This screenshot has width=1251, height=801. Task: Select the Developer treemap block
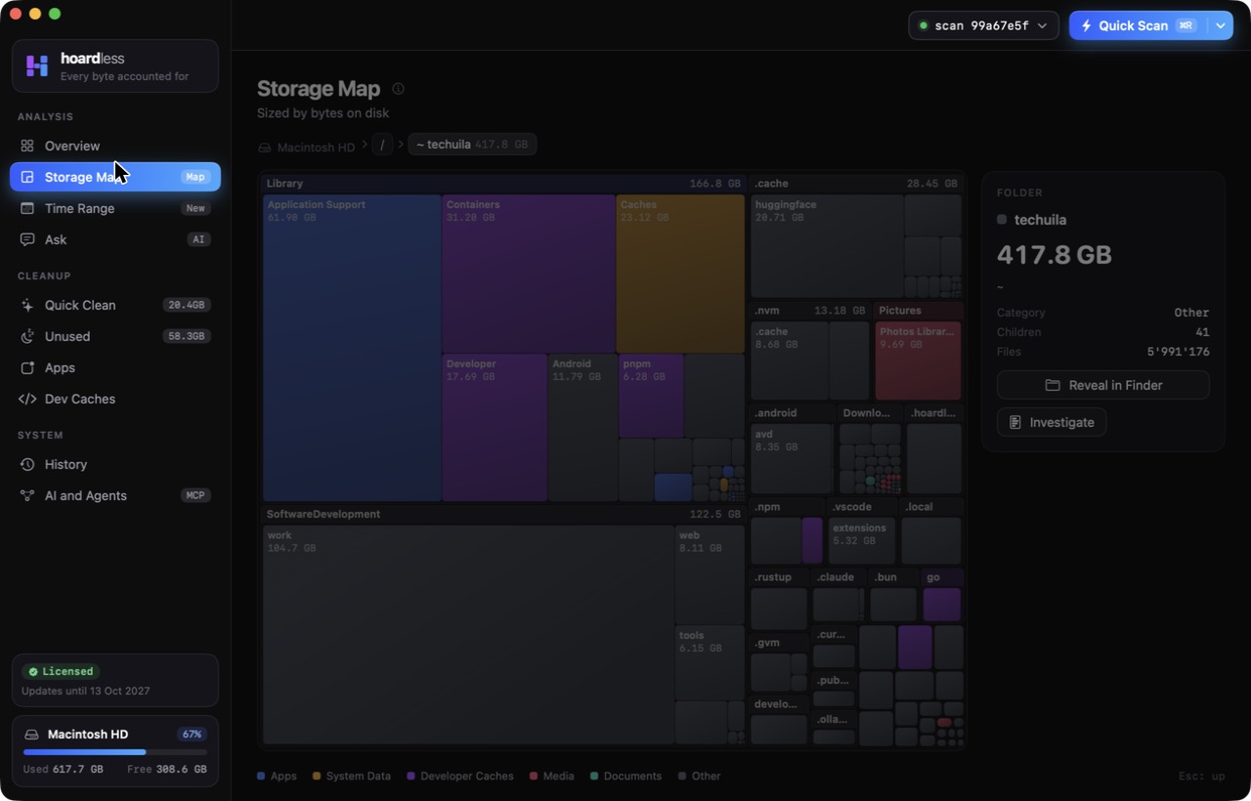coord(495,428)
